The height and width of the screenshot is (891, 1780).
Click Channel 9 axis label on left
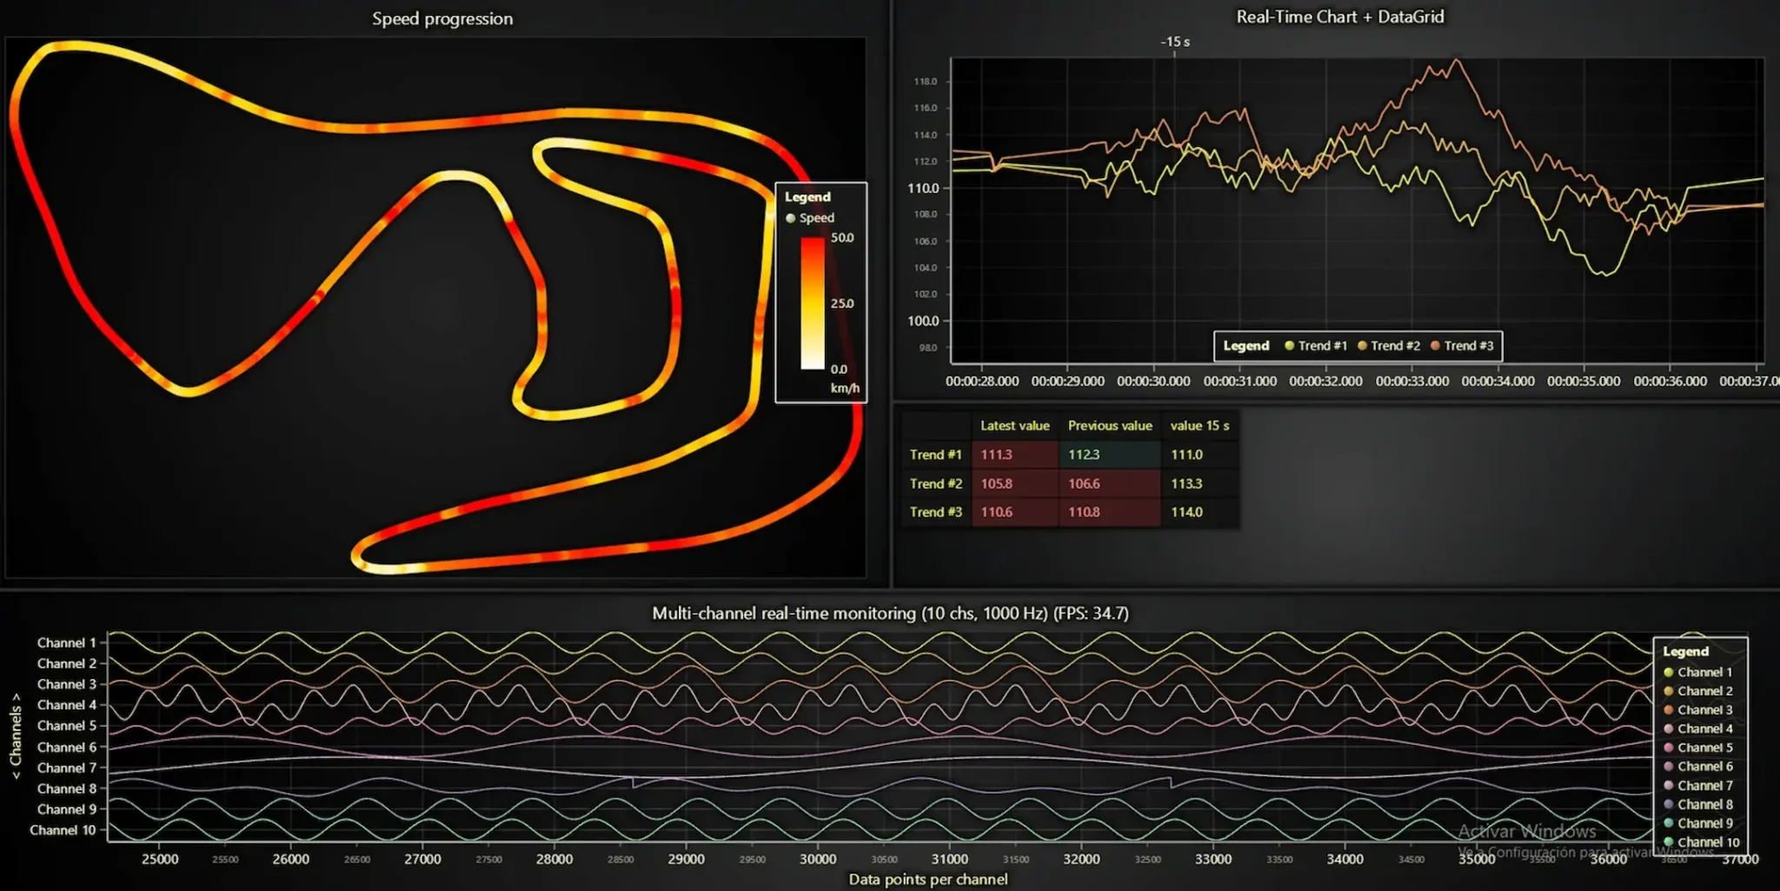(67, 809)
